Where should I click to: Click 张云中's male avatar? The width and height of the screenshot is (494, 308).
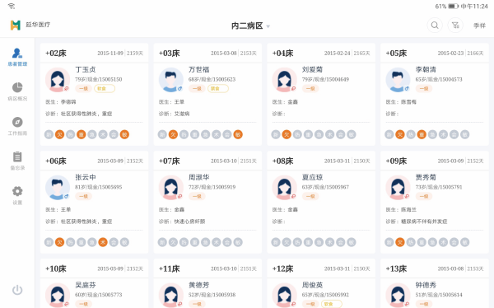point(58,188)
